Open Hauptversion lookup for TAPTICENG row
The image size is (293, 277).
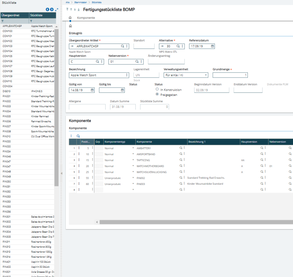point(262,160)
